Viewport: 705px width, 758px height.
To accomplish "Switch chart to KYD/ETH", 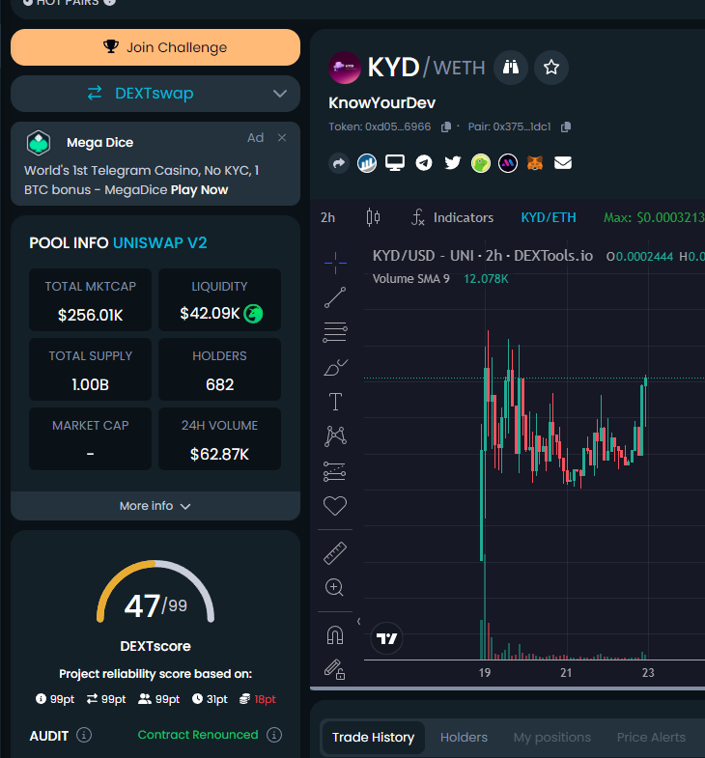I will [549, 217].
